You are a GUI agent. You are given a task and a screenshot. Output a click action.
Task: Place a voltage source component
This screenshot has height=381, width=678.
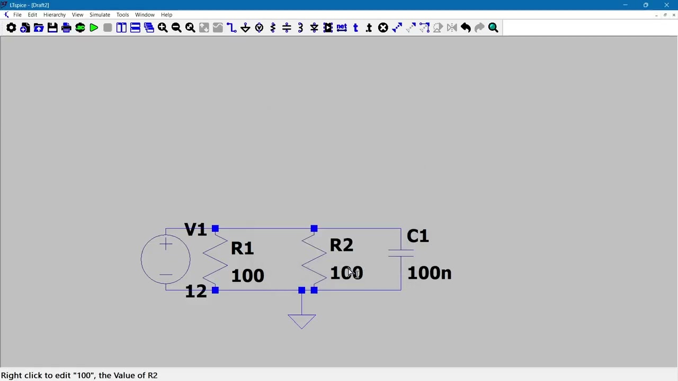tap(259, 28)
